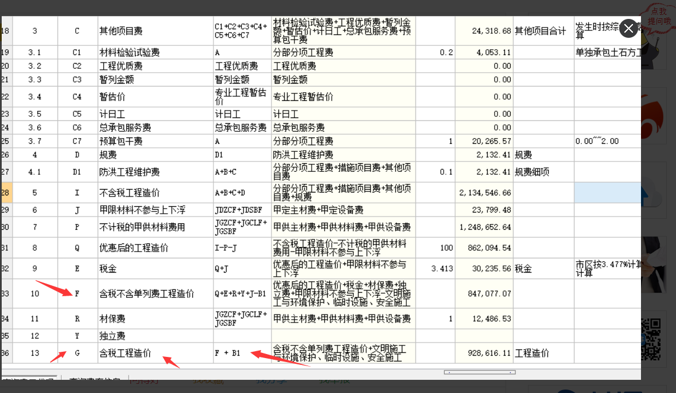Open the 点我提问哦 help bubble
Image resolution: width=676 pixels, height=393 pixels.
coord(659,17)
